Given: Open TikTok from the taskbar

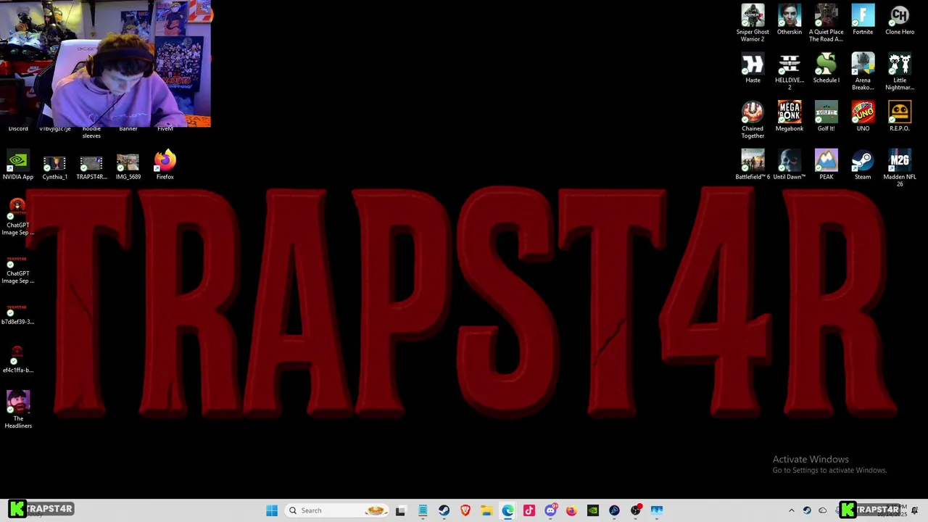Looking at the screenshot, I should 529,510.
